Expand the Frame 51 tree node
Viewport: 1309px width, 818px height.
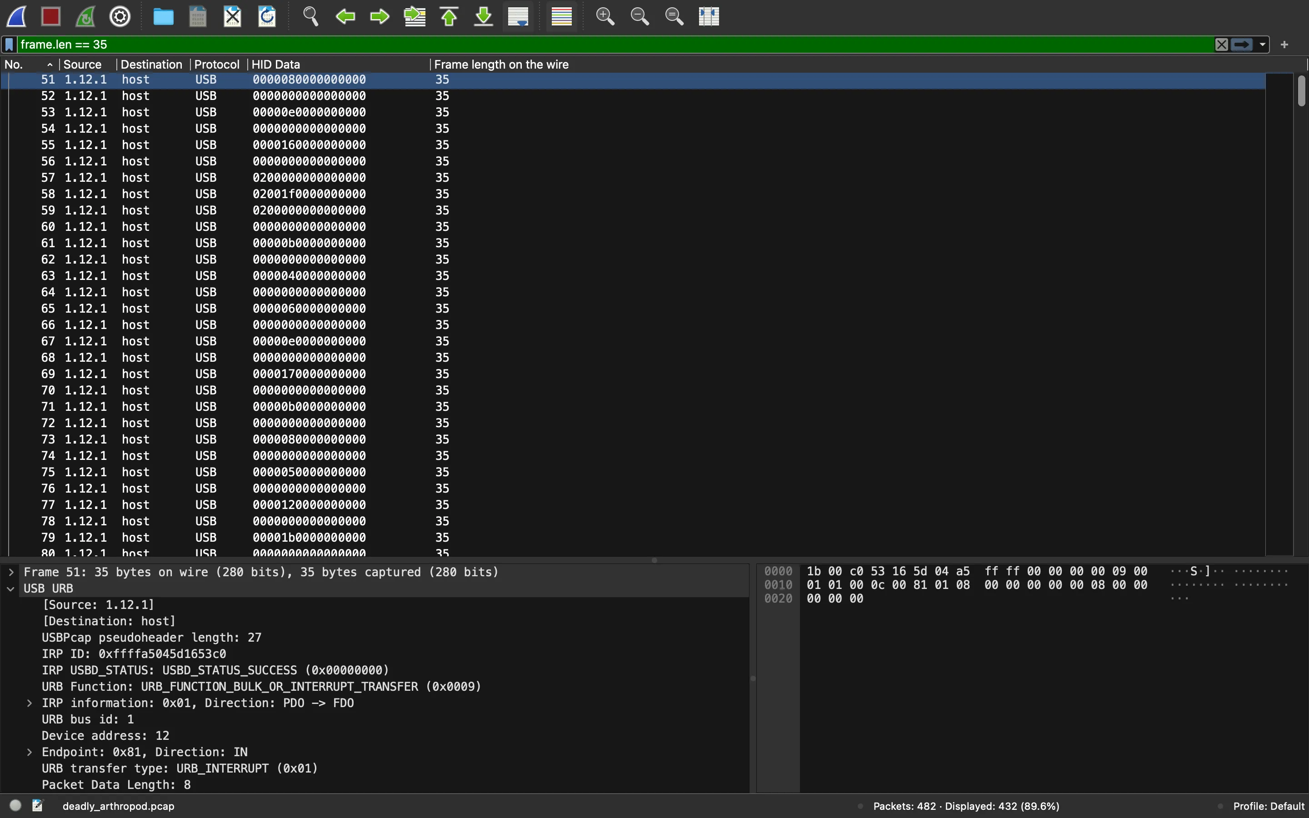(11, 572)
